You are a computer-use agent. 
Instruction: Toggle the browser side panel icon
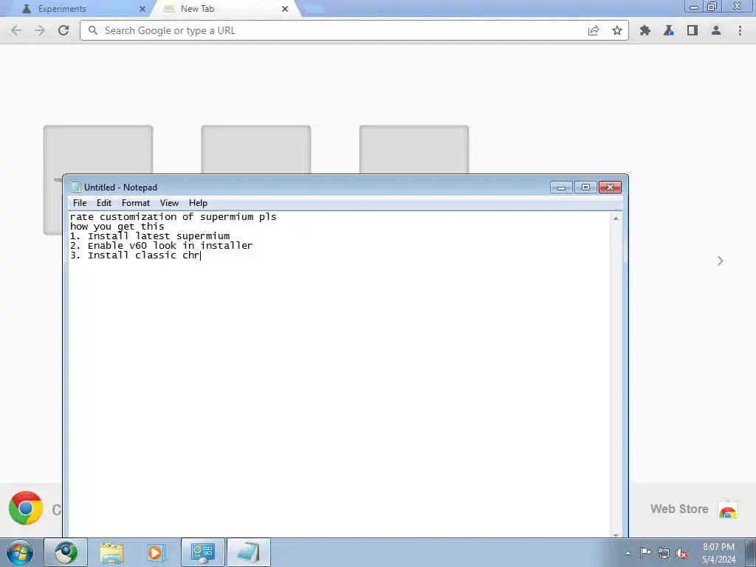click(x=693, y=30)
